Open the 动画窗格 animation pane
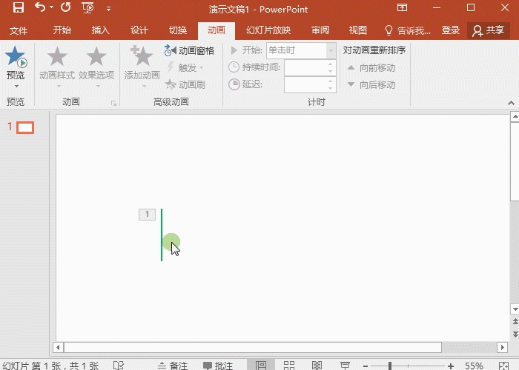The height and width of the screenshot is (370, 519). click(x=189, y=50)
